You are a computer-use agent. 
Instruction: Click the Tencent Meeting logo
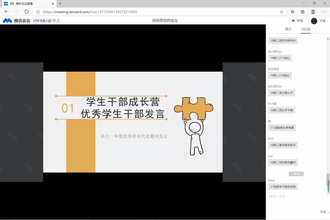[x=16, y=21]
